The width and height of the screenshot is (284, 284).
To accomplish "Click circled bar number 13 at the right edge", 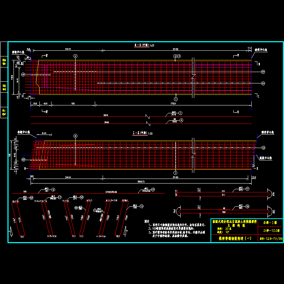I will (263, 148).
